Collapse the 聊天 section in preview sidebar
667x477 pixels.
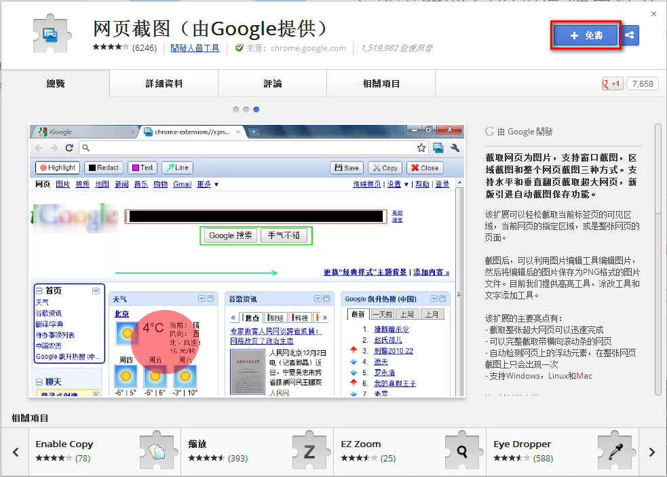coord(39,382)
